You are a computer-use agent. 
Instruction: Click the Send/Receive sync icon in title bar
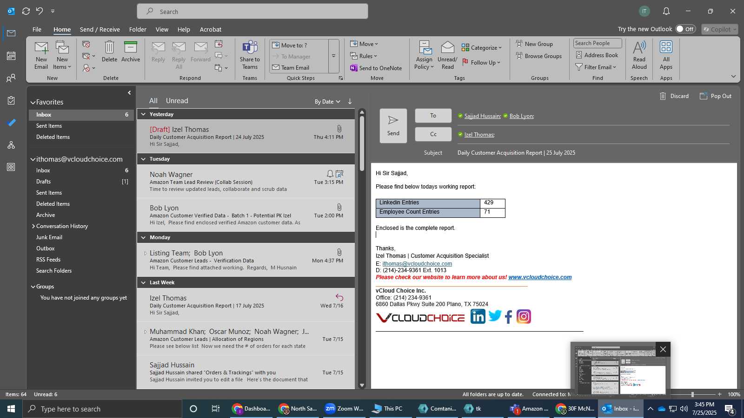pos(26,11)
